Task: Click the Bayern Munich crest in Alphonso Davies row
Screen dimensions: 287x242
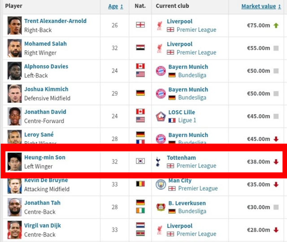Action: click(x=161, y=71)
